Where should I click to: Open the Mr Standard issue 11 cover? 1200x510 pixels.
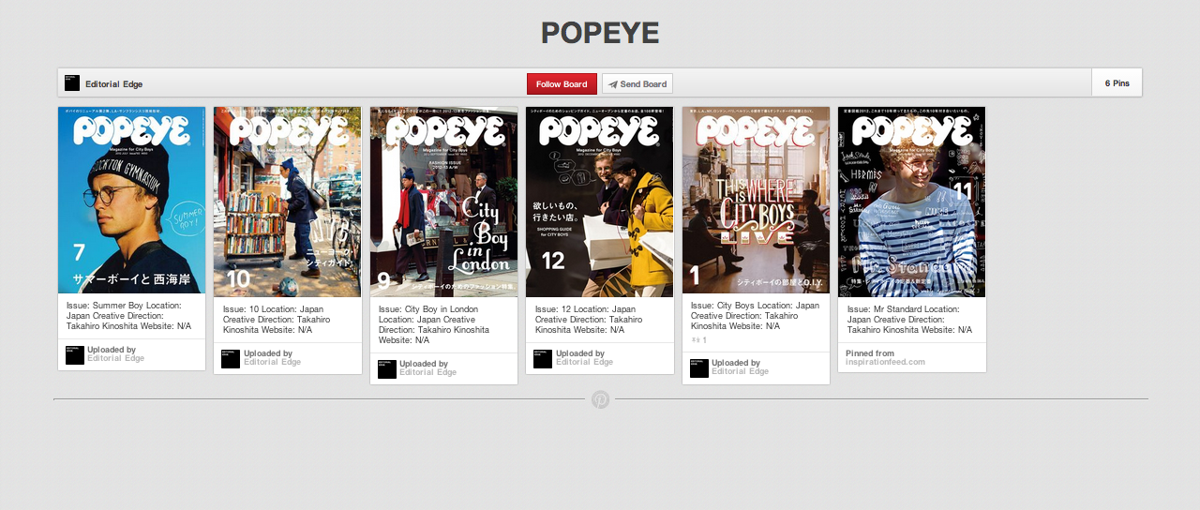[x=911, y=202]
